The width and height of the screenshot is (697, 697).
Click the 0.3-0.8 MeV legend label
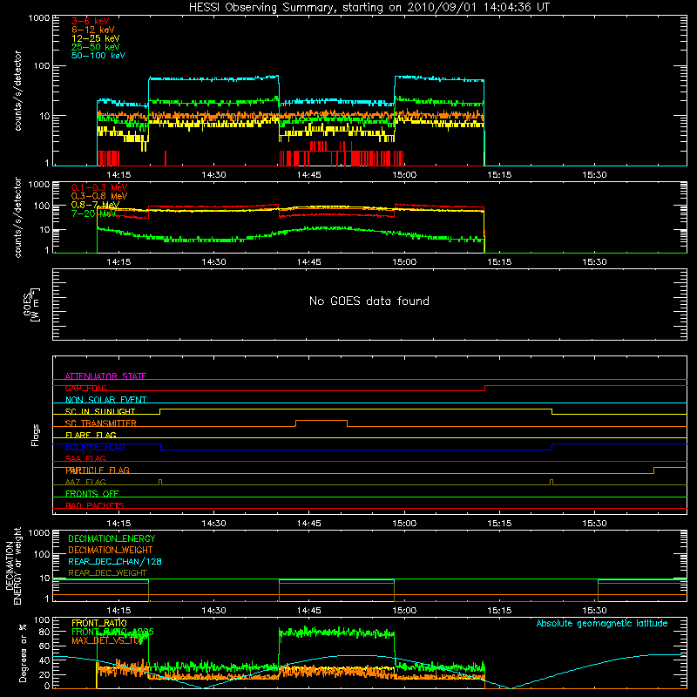pos(99,196)
